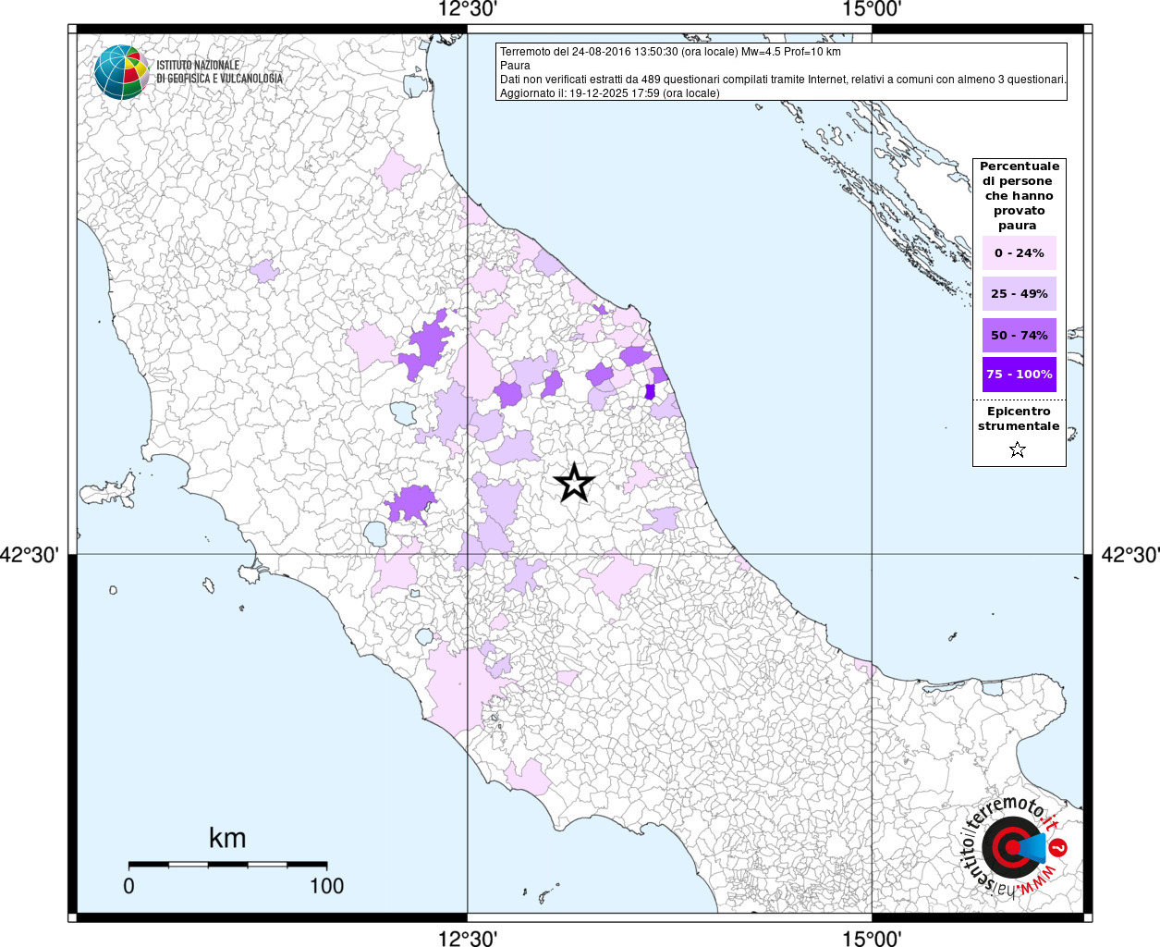Screen dimensions: 1160x947
Task: Click the right 42°30' latitude label
Action: 1129,555
